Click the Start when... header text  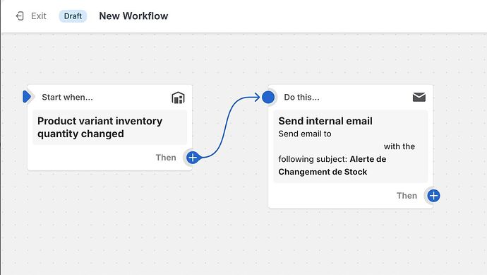[67, 97]
